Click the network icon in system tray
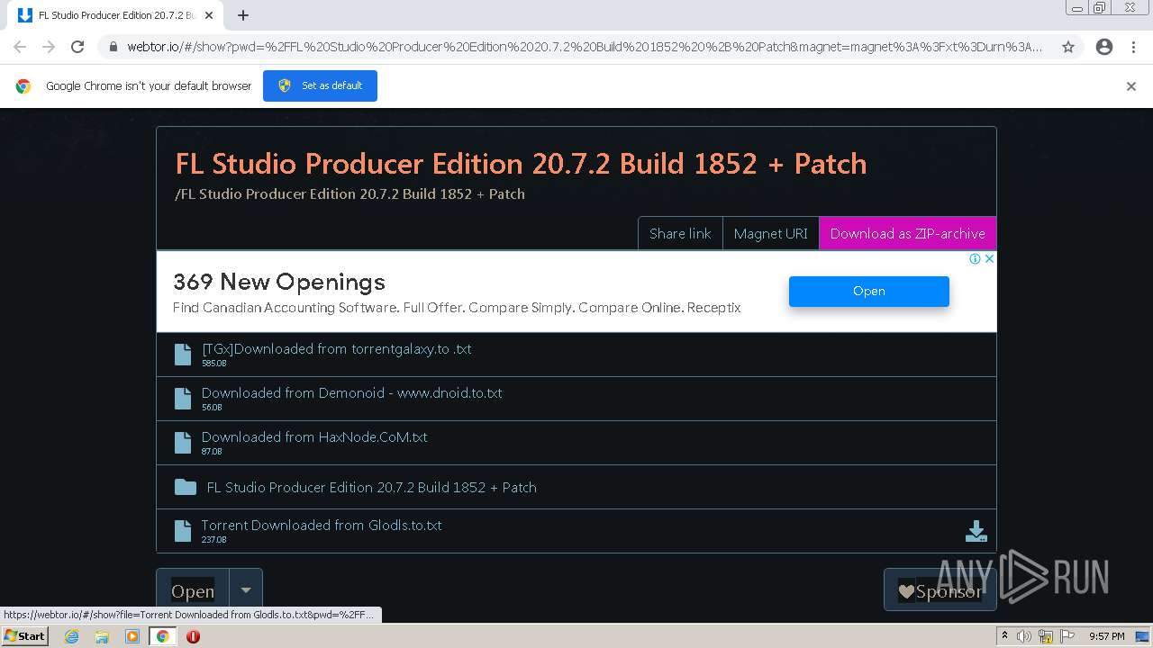The image size is (1153, 648). click(1046, 636)
